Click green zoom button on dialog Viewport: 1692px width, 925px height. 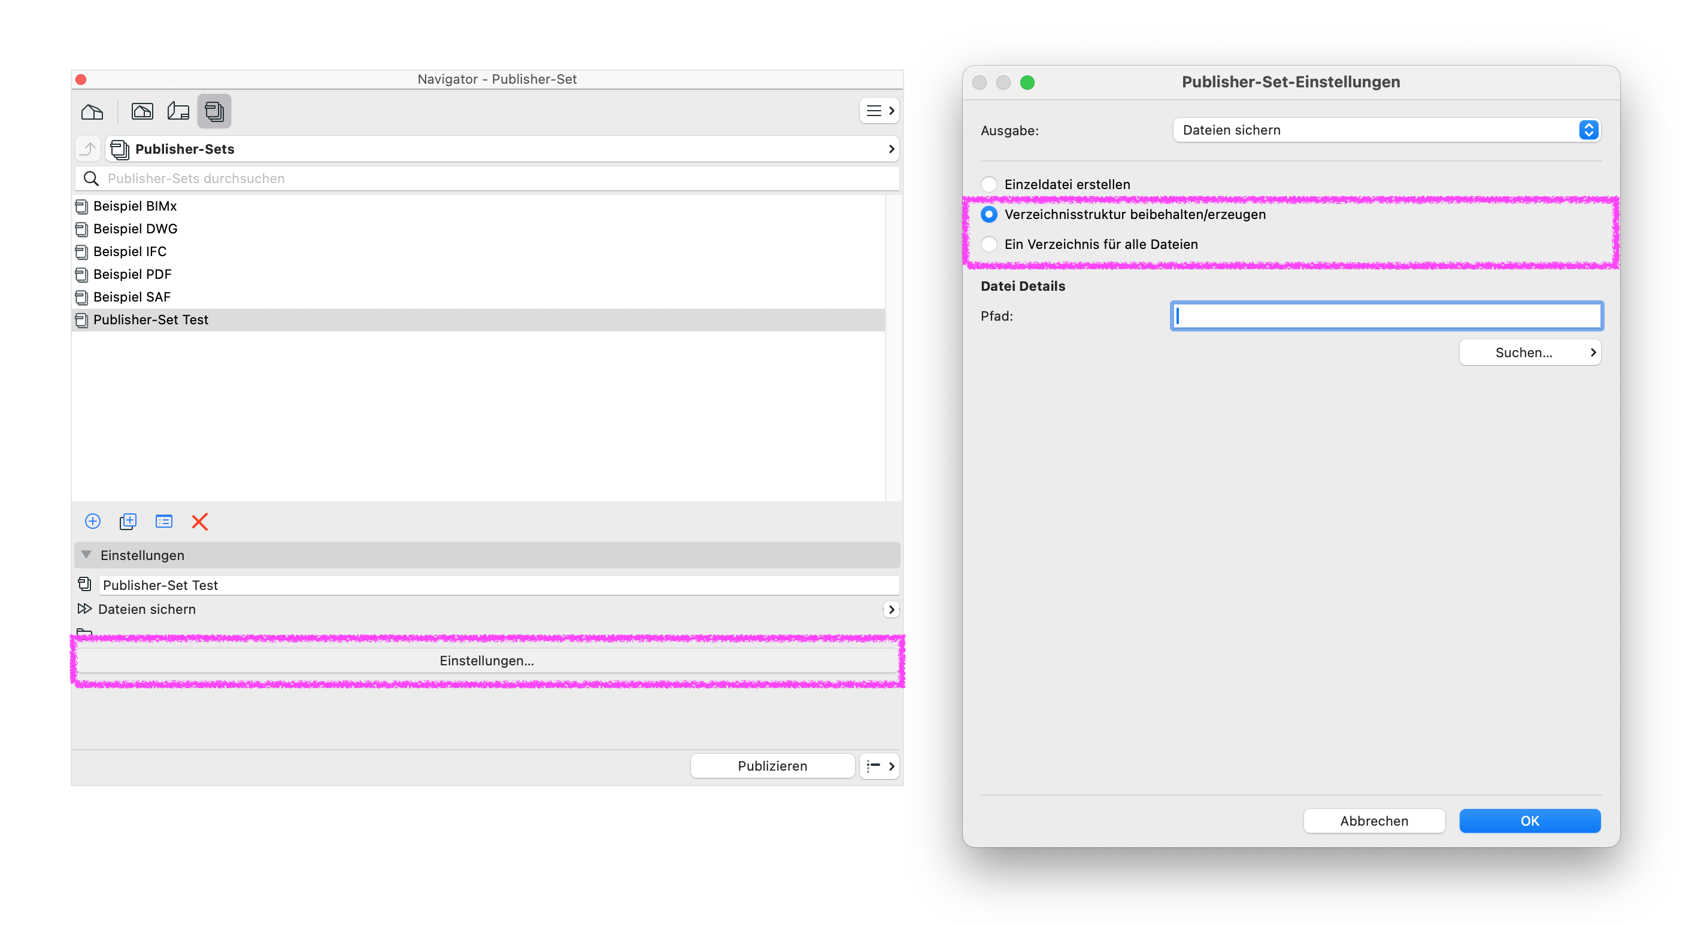1027,82
